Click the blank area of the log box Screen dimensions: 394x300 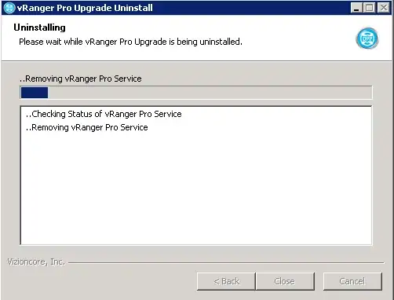196,188
